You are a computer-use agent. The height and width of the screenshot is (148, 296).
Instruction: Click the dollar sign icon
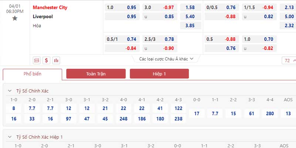(x=46, y=60)
